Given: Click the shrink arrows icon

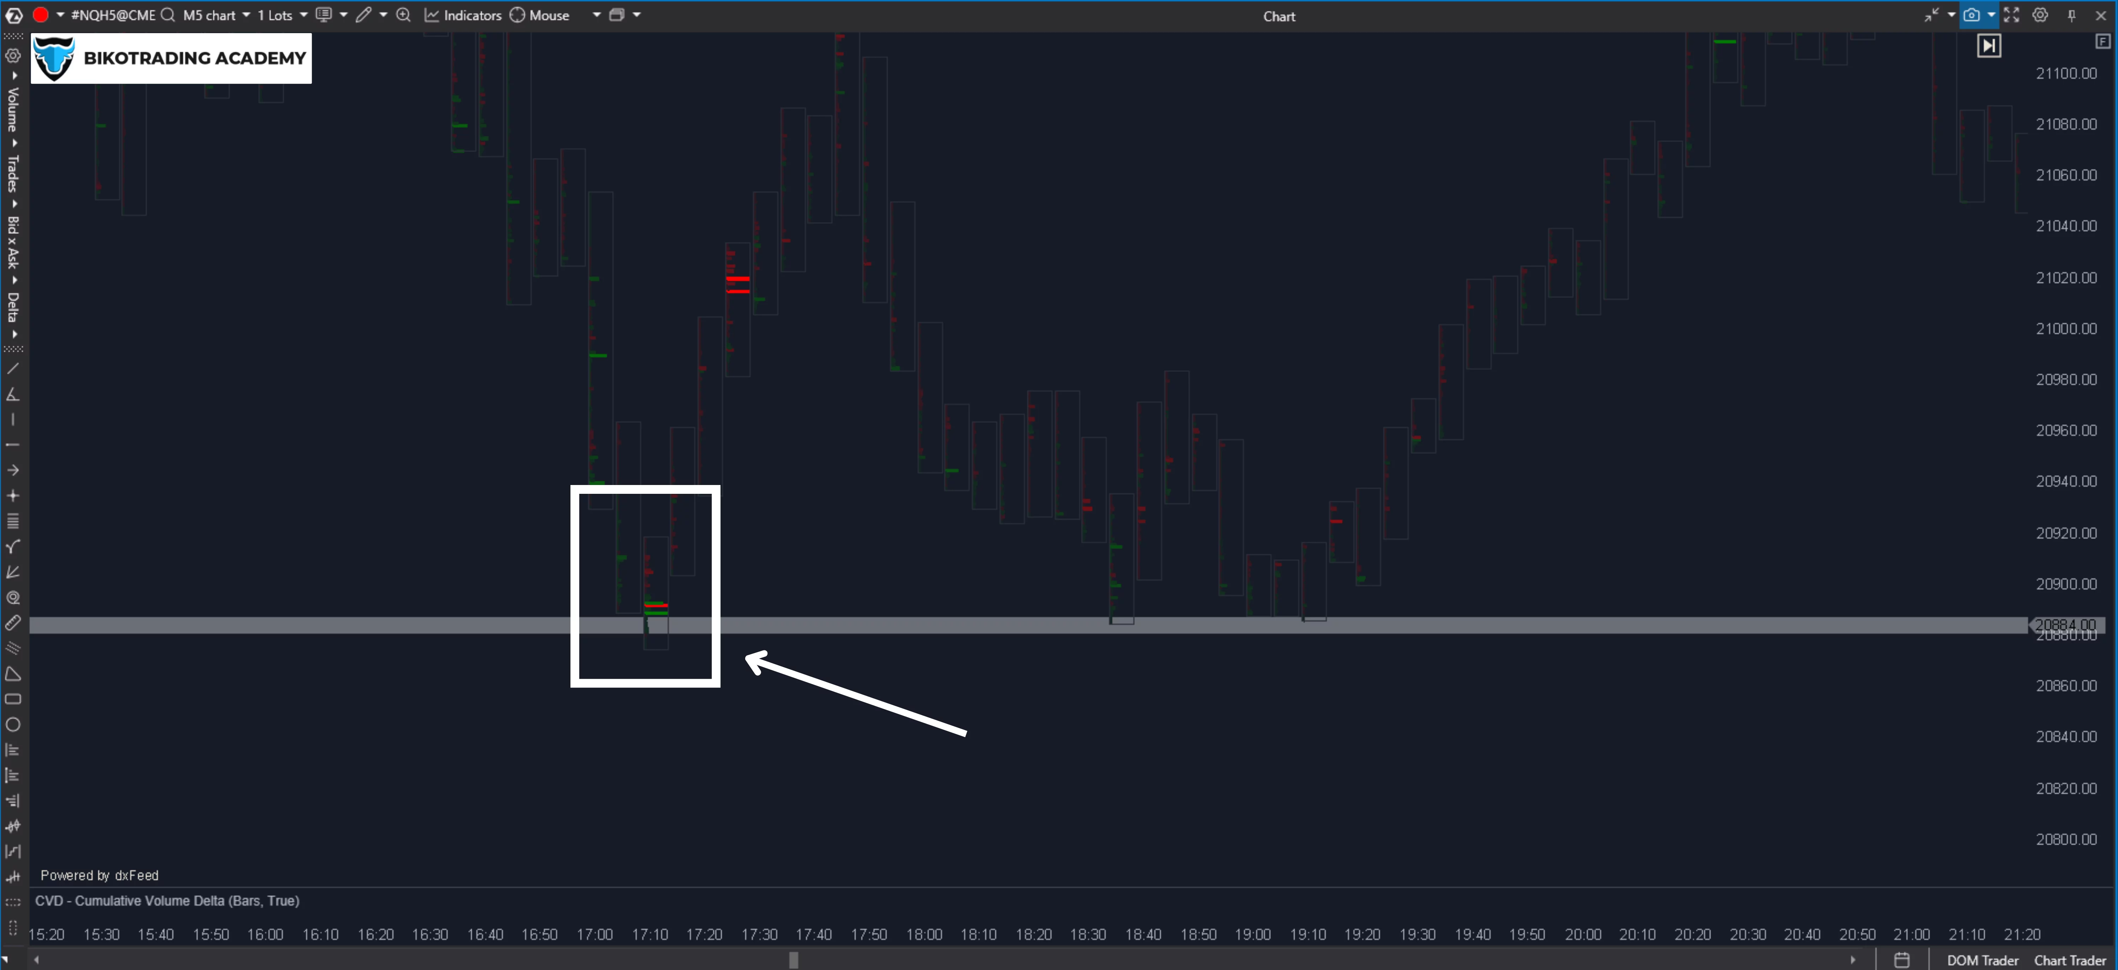Looking at the screenshot, I should [x=1931, y=15].
